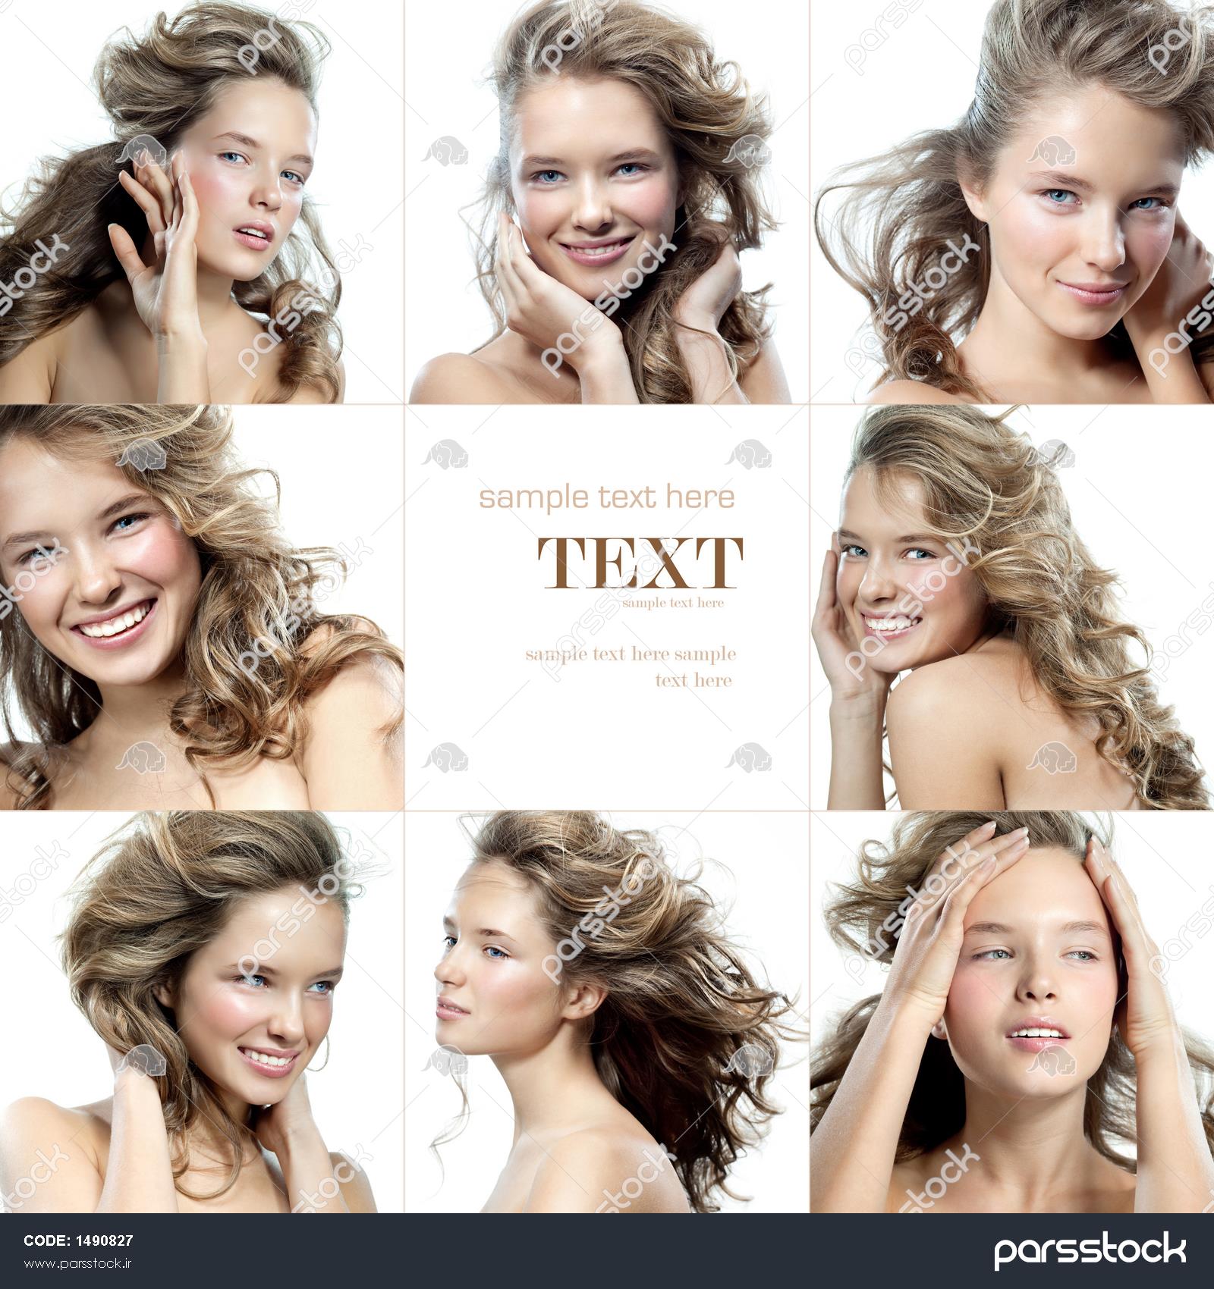Screen dimensions: 1214x1289
Task: Select the CODE: 1490827 label
Action: point(78,1240)
